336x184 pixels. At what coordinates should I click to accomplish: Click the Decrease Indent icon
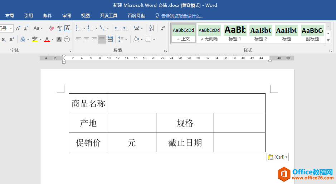118,28
